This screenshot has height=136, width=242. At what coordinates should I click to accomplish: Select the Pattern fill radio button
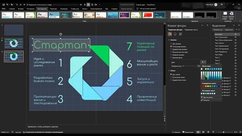pyautogui.click(x=171, y=55)
